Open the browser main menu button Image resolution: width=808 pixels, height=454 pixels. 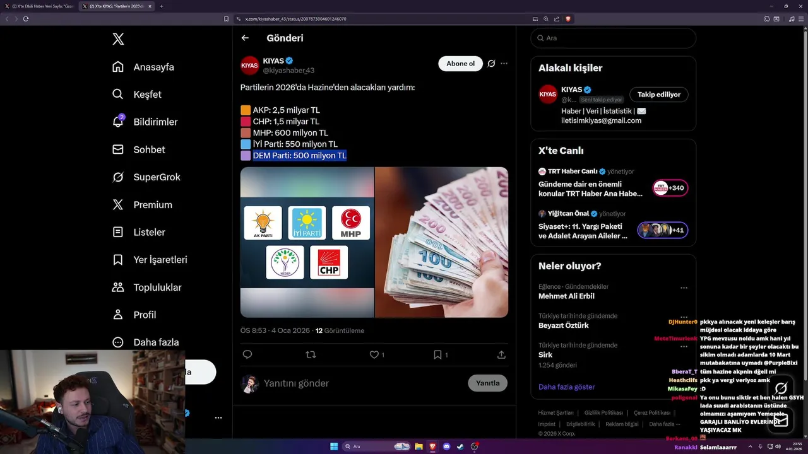(802, 19)
